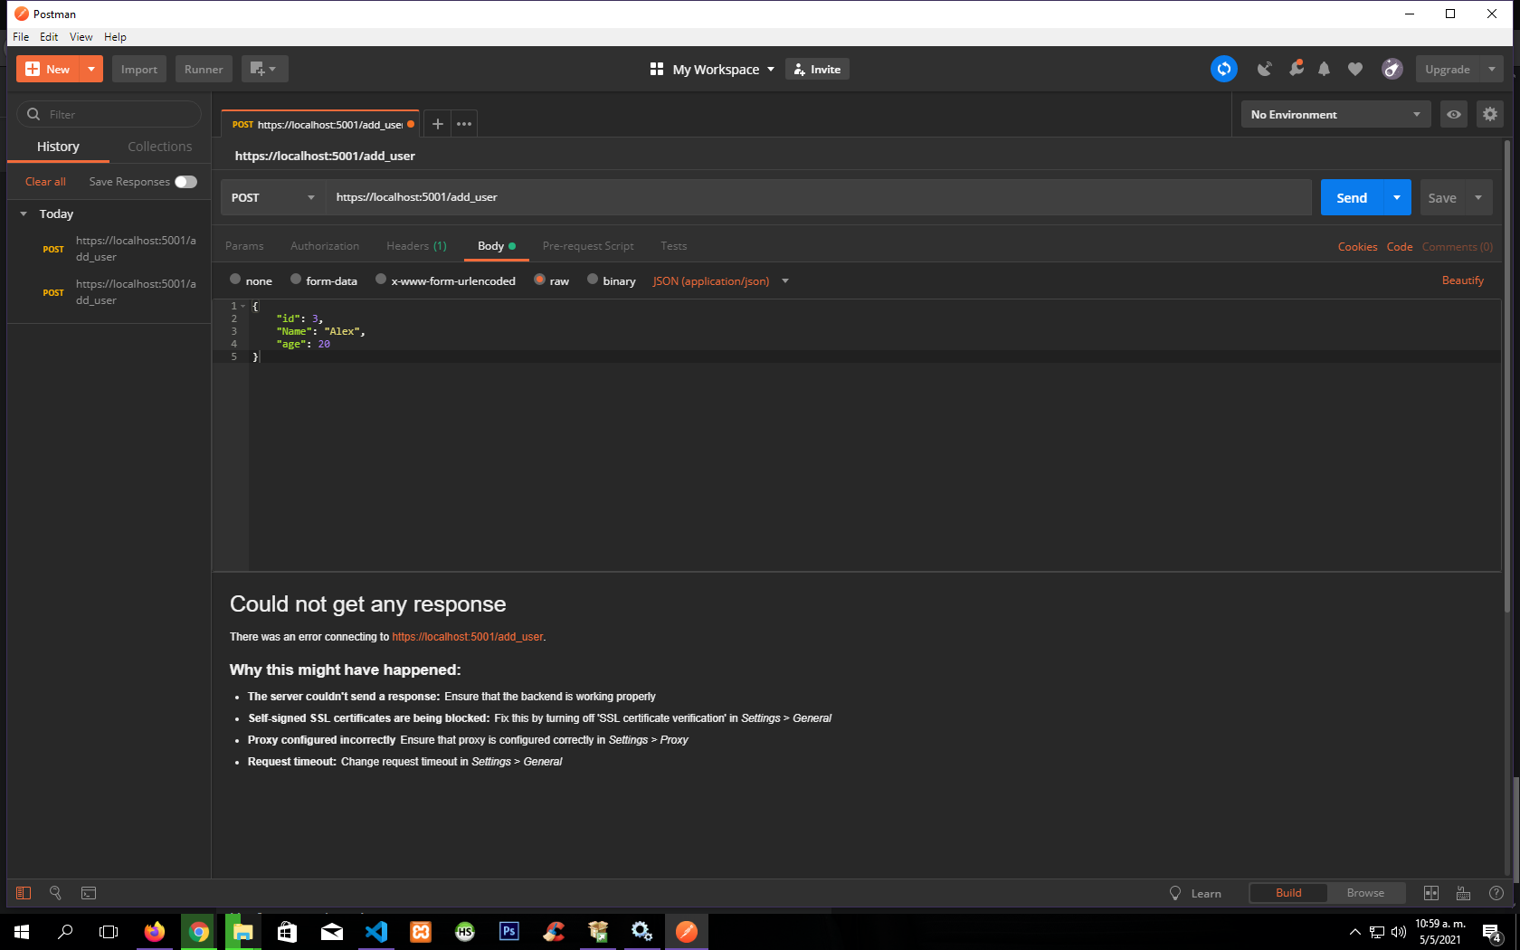Open the Params tab
Image resolution: width=1520 pixels, height=950 pixels.
pos(244,246)
